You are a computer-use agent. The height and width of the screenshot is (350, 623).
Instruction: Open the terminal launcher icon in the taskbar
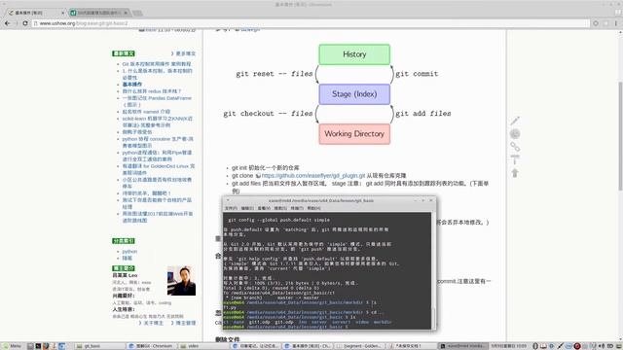pyautogui.click(x=38, y=346)
